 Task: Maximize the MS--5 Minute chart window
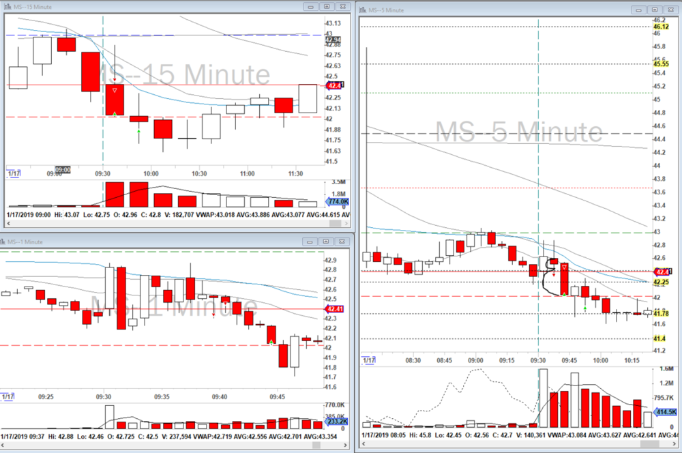655,10
